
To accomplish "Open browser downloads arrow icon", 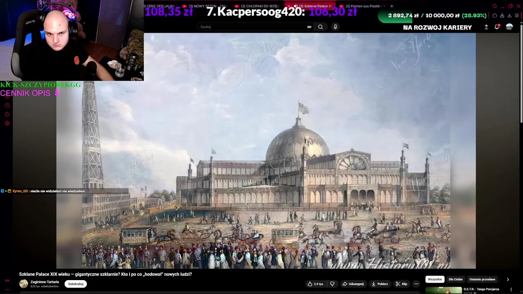I will [510, 16].
